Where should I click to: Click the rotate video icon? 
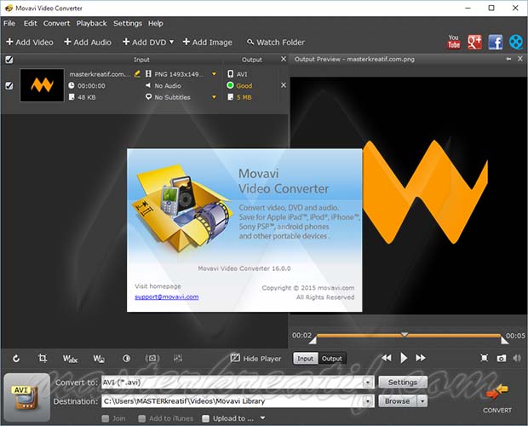16,359
